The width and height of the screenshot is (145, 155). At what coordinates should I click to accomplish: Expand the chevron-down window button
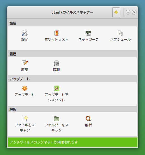(128, 12)
